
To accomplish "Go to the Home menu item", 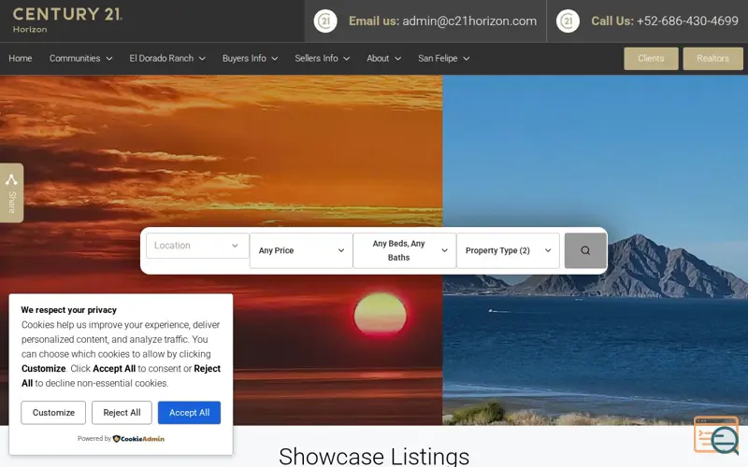I will [x=20, y=58].
